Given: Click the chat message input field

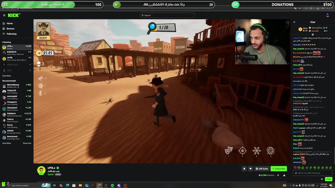Looking at the screenshot, I should point(313,173).
